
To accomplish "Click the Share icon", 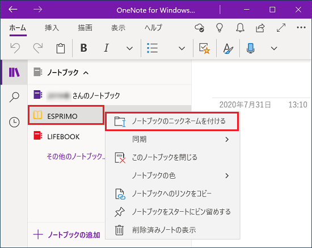I will click(260, 28).
